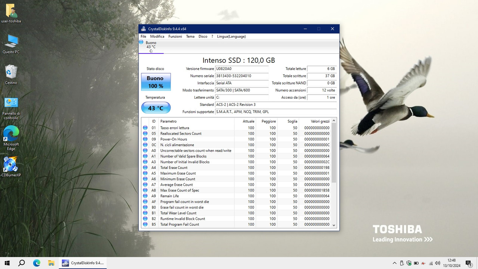
Task: Click the blue disk status orb beside Buono 43 °C
Action: coord(141,42)
